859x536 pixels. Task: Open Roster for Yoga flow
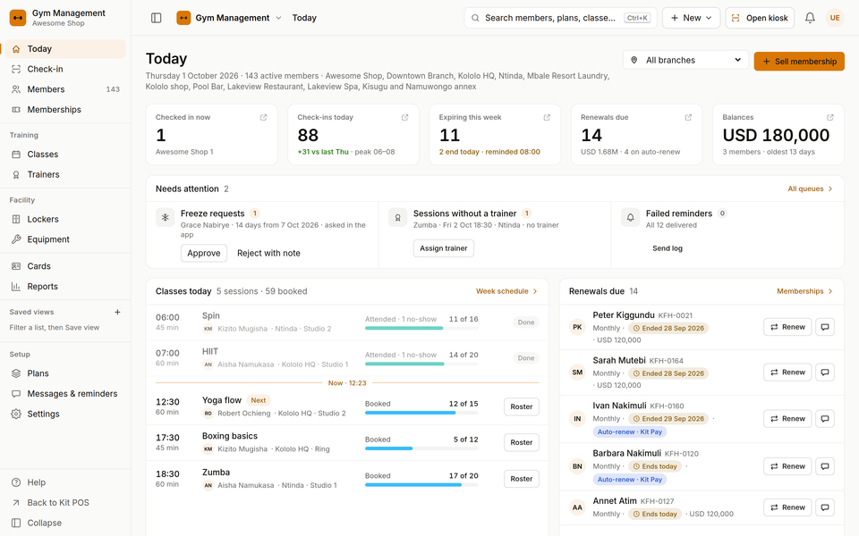521,407
